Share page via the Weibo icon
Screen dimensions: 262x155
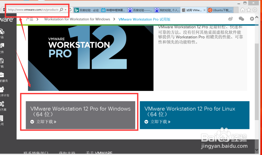(x=231, y=19)
